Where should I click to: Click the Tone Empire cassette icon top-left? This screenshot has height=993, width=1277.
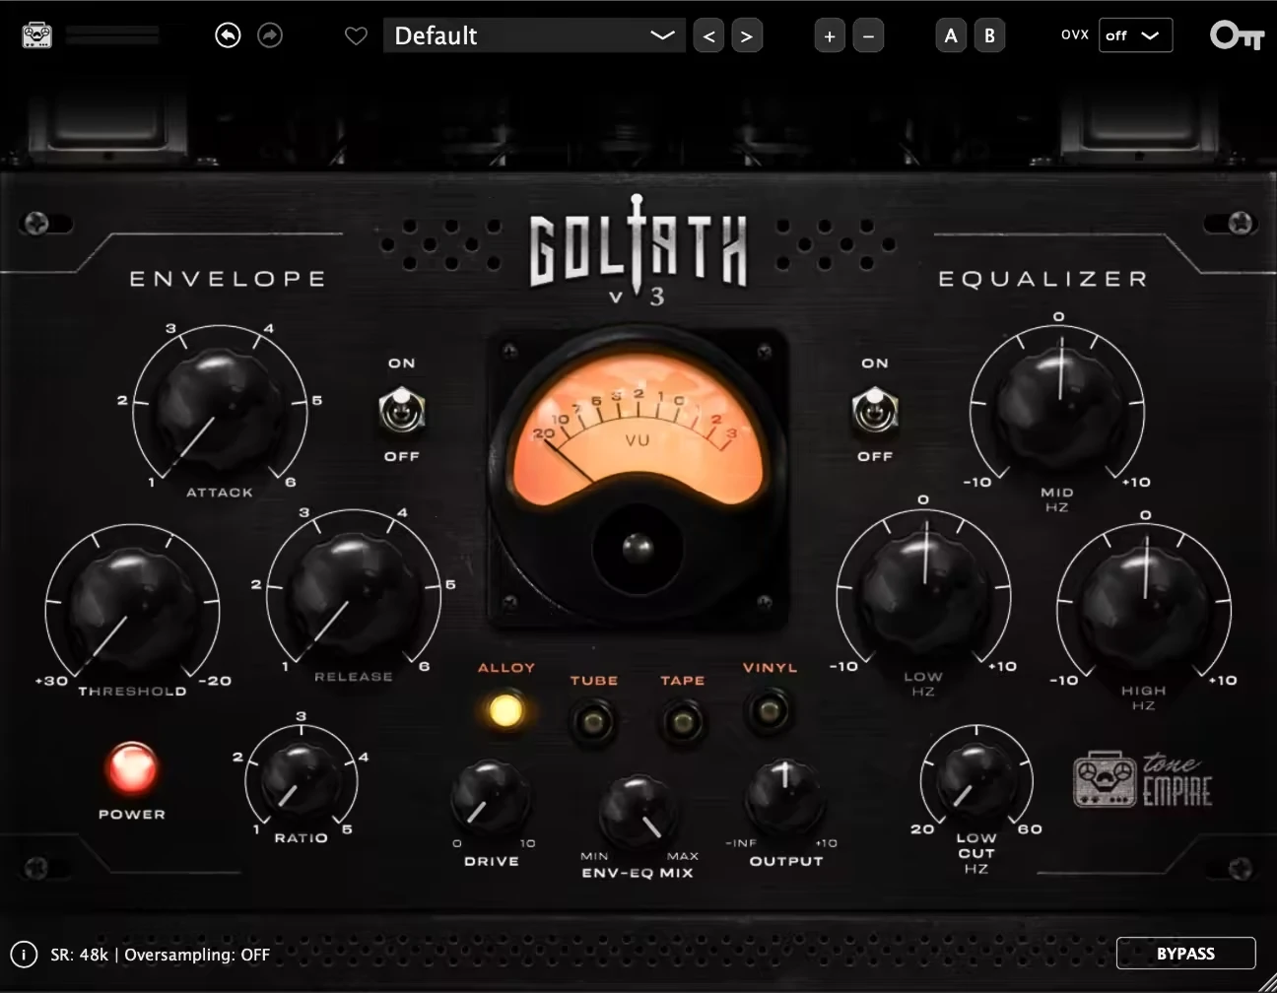point(36,36)
